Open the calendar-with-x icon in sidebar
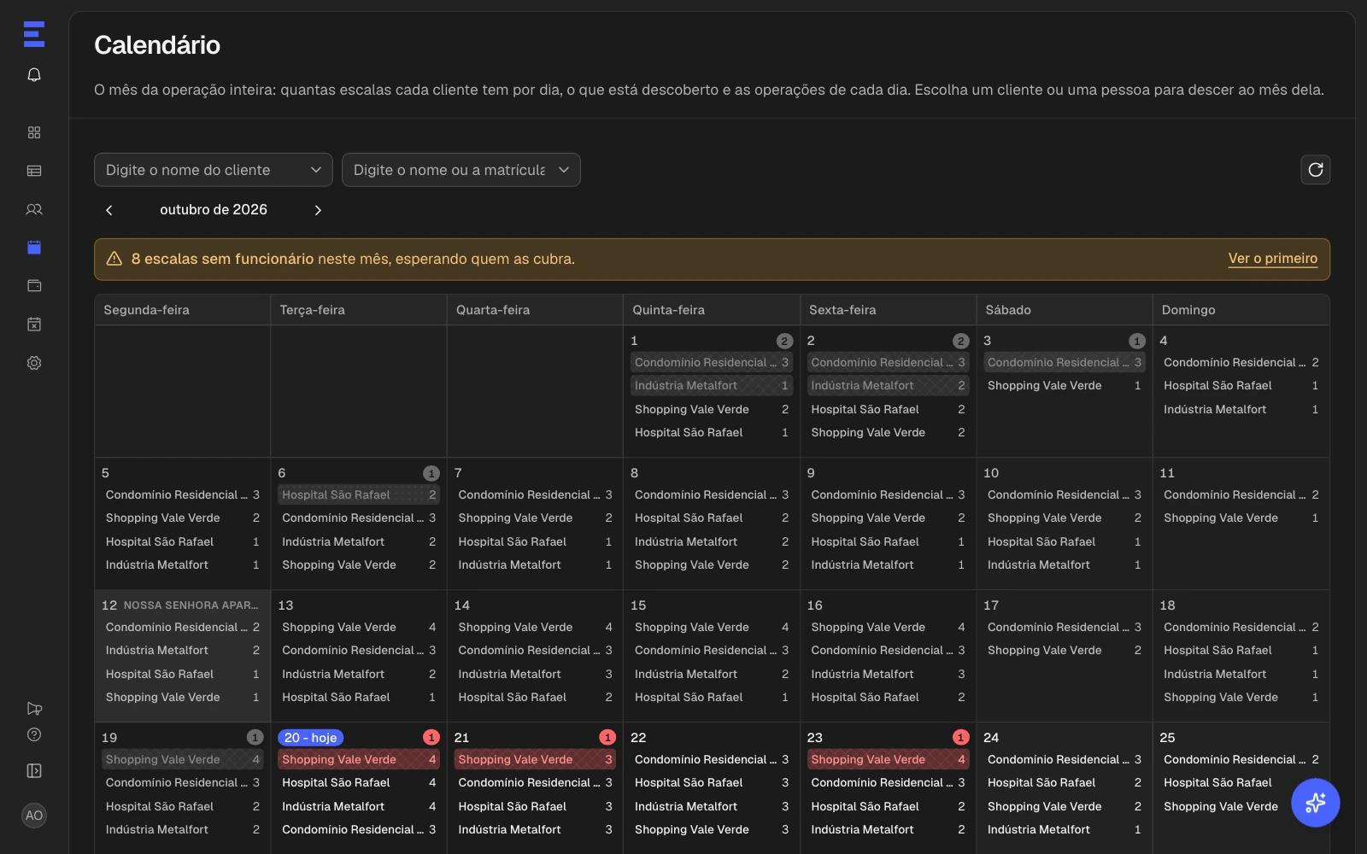Screen dimensions: 1367x854 pos(34,325)
